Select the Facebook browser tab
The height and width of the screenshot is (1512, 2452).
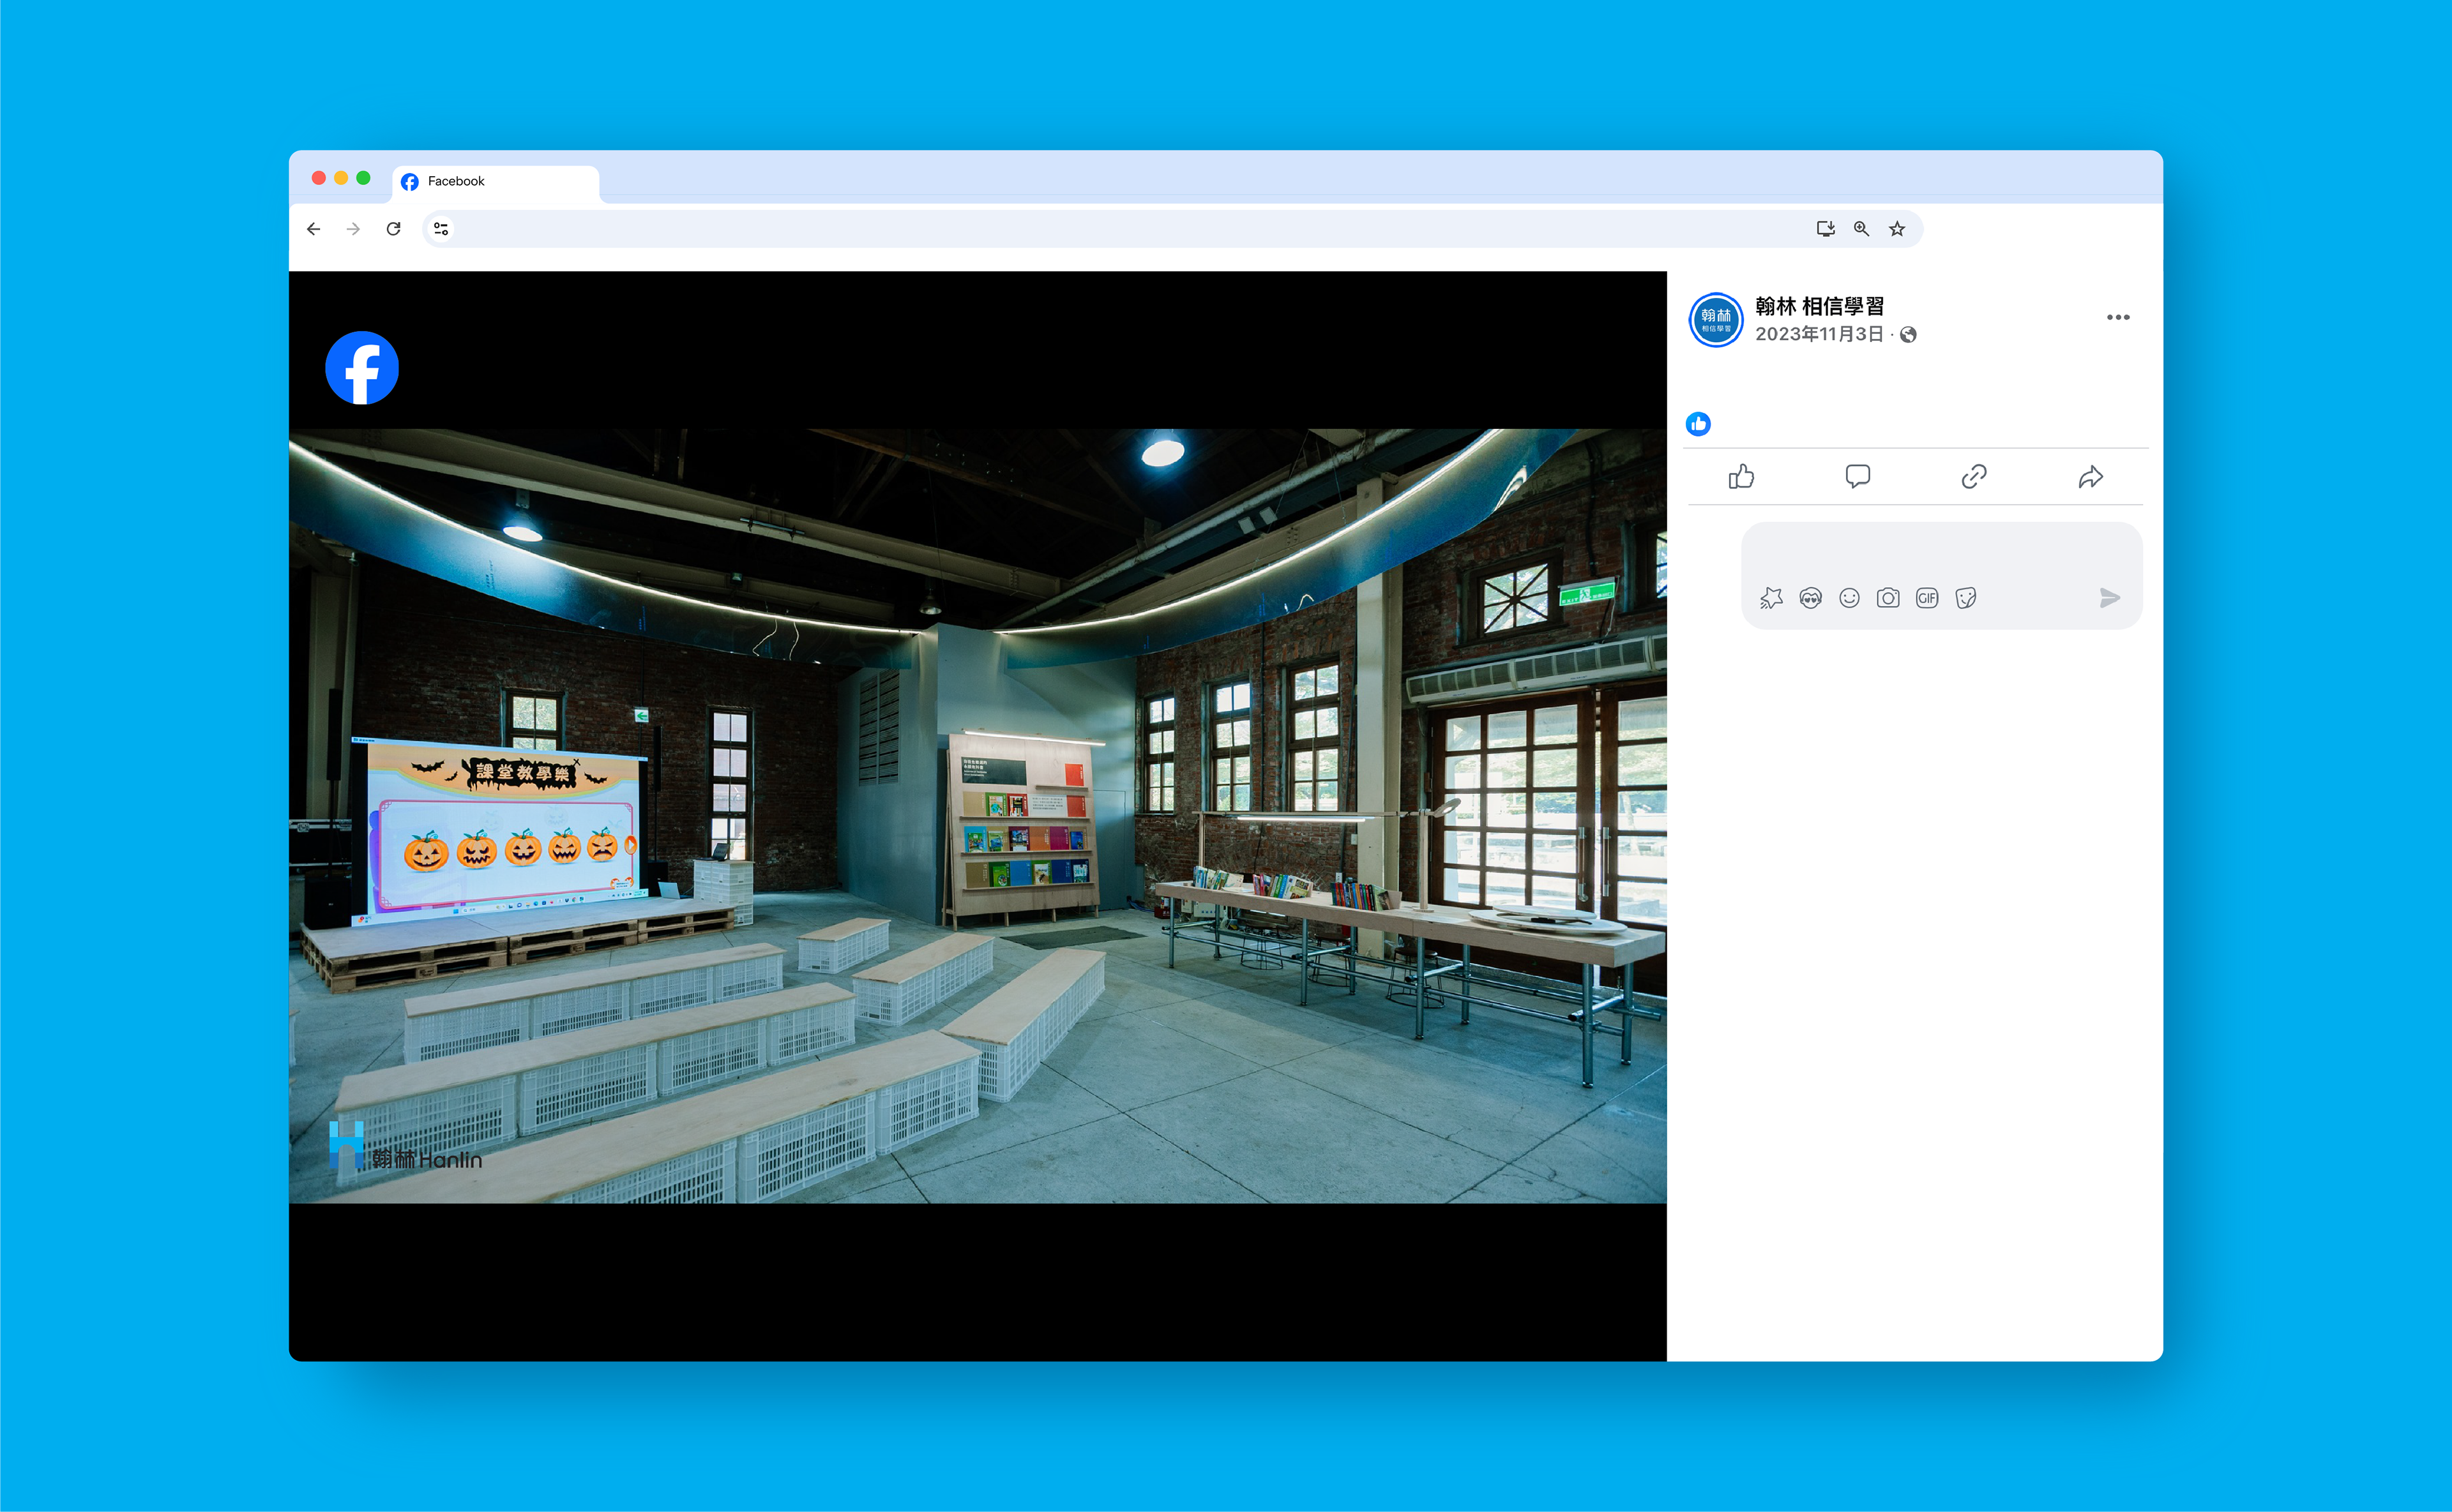point(496,181)
